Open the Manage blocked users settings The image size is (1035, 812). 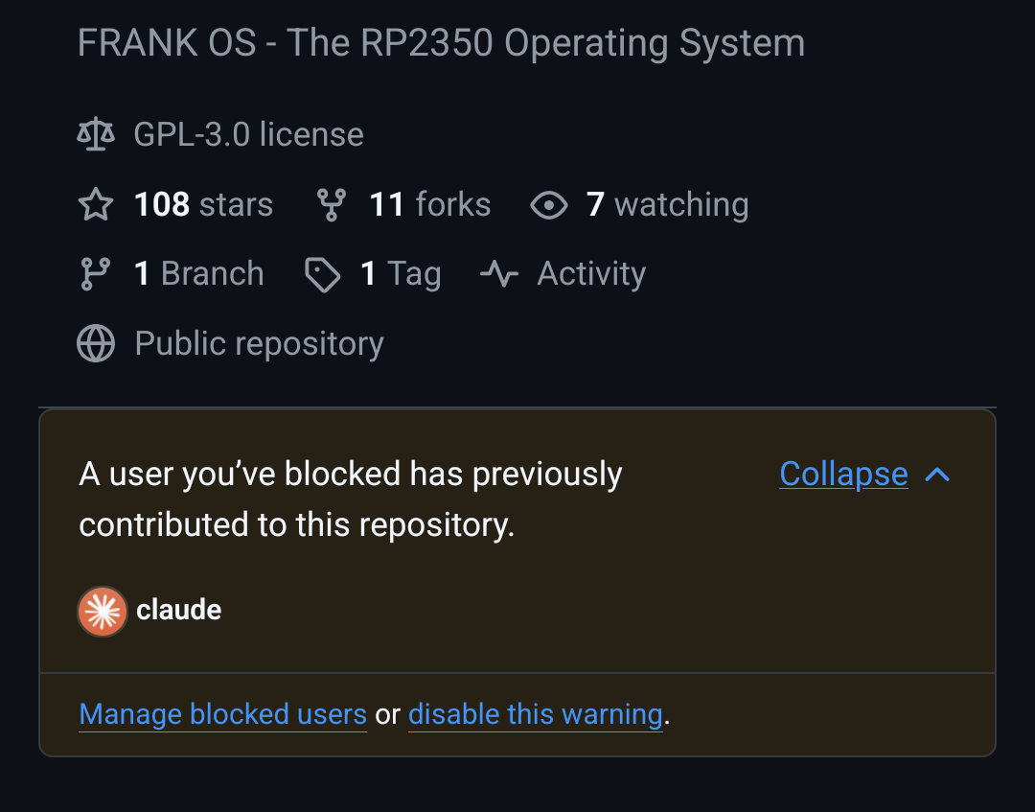click(x=222, y=714)
